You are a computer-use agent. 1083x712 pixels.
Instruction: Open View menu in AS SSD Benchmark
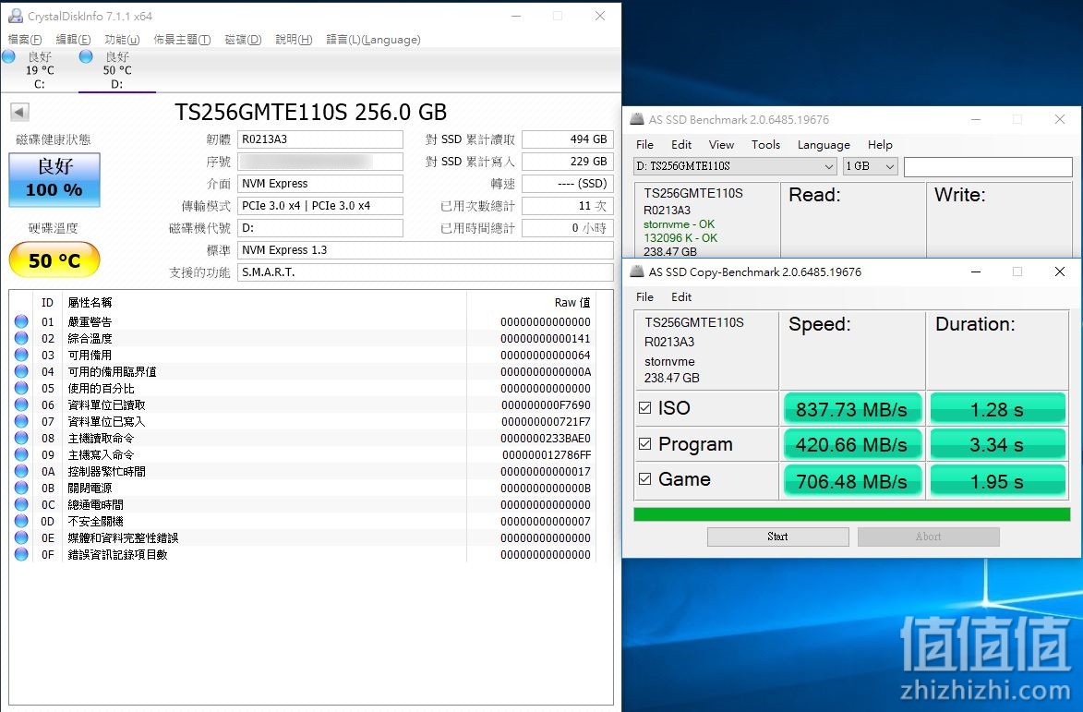(x=721, y=144)
